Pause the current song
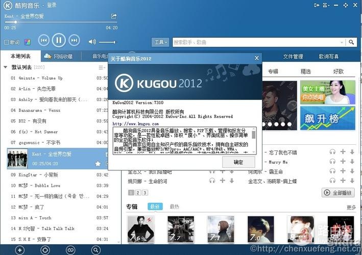 click(x=59, y=40)
